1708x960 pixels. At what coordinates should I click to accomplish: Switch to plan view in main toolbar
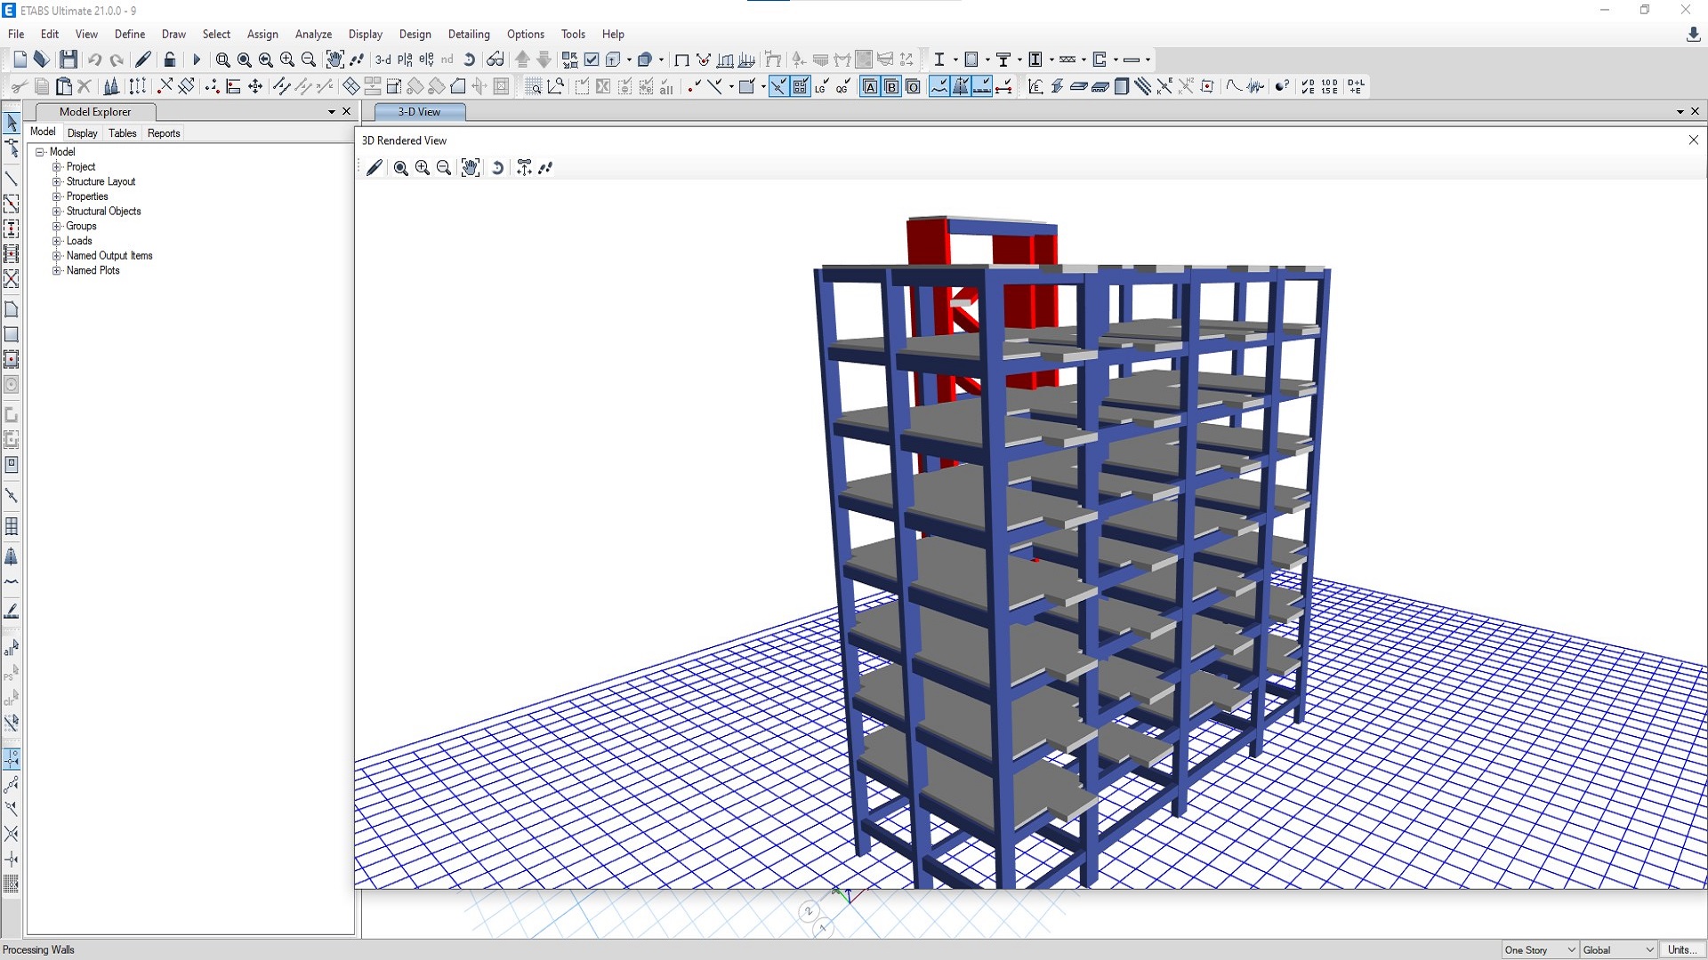405,60
